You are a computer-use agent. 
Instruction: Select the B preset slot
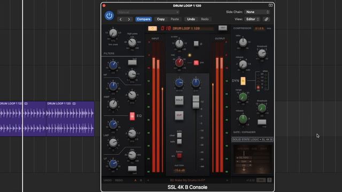click(x=141, y=180)
